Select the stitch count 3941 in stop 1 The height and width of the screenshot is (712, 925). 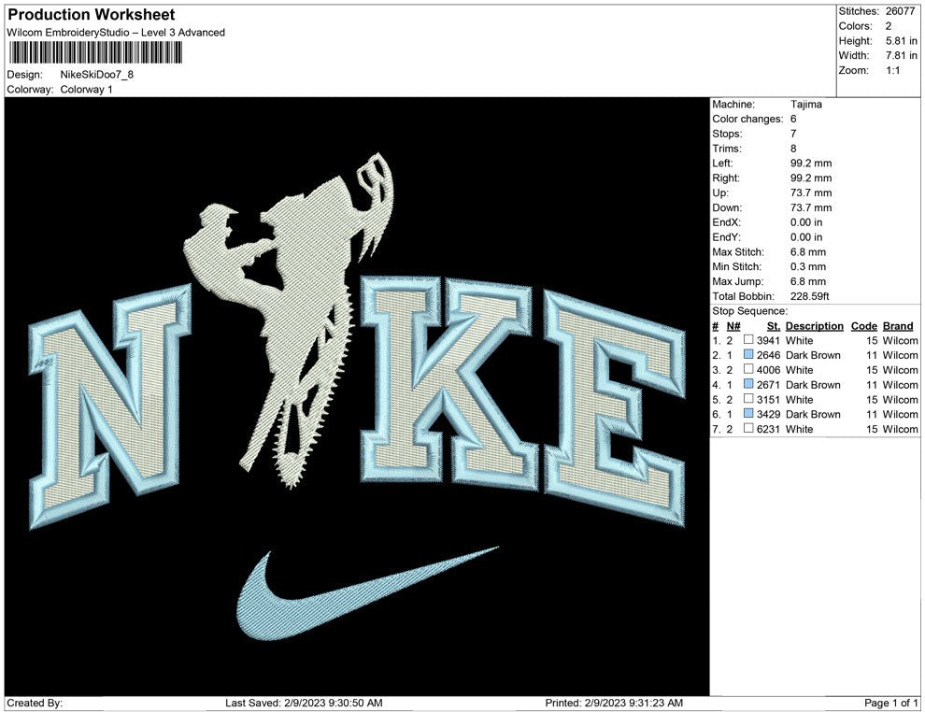click(x=768, y=340)
